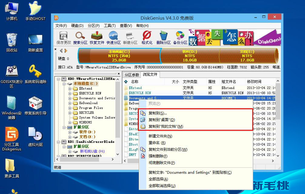
Task: Switch to the 分区参数 tab
Action: [x=132, y=75]
